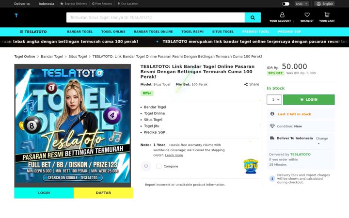Click the Express Delivery truck icon
Viewport: 349px width, 218px height.
click(62, 4)
